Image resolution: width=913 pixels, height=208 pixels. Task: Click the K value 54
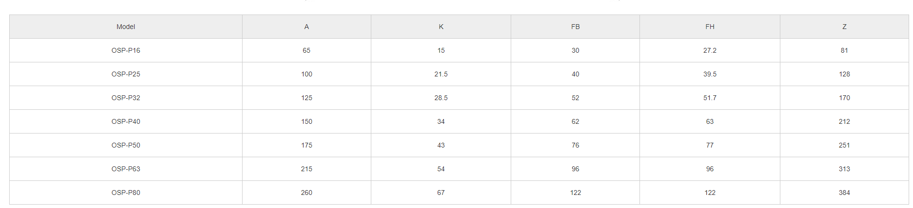(x=441, y=169)
